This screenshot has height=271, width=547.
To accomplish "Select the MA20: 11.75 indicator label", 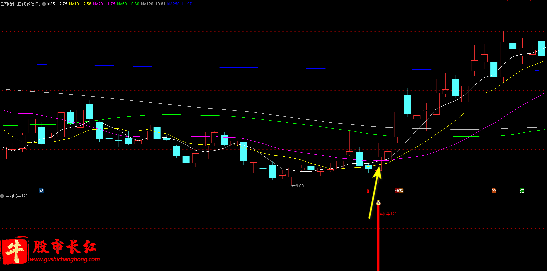I will 104,4.
